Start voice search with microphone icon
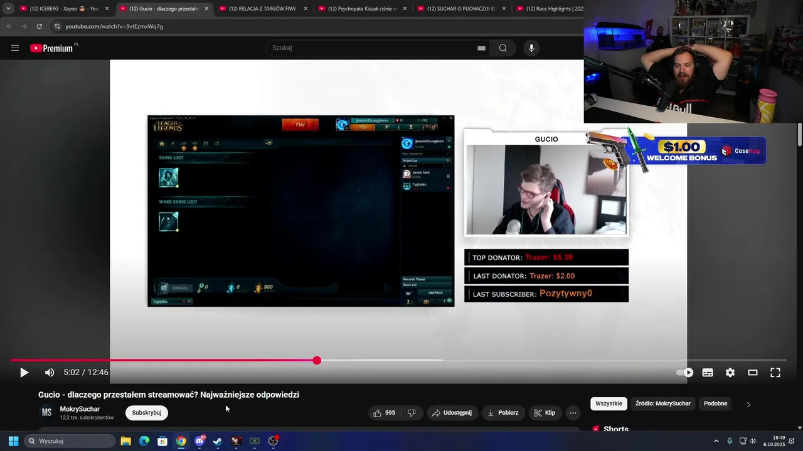This screenshot has height=451, width=803. [x=531, y=48]
